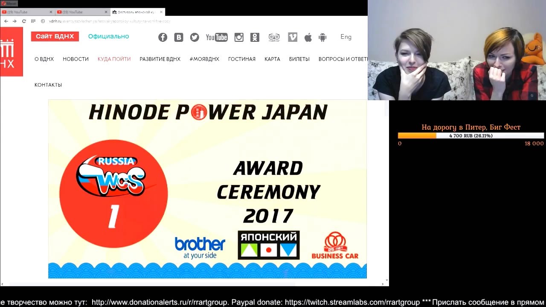Open the Android app icon

point(322,37)
